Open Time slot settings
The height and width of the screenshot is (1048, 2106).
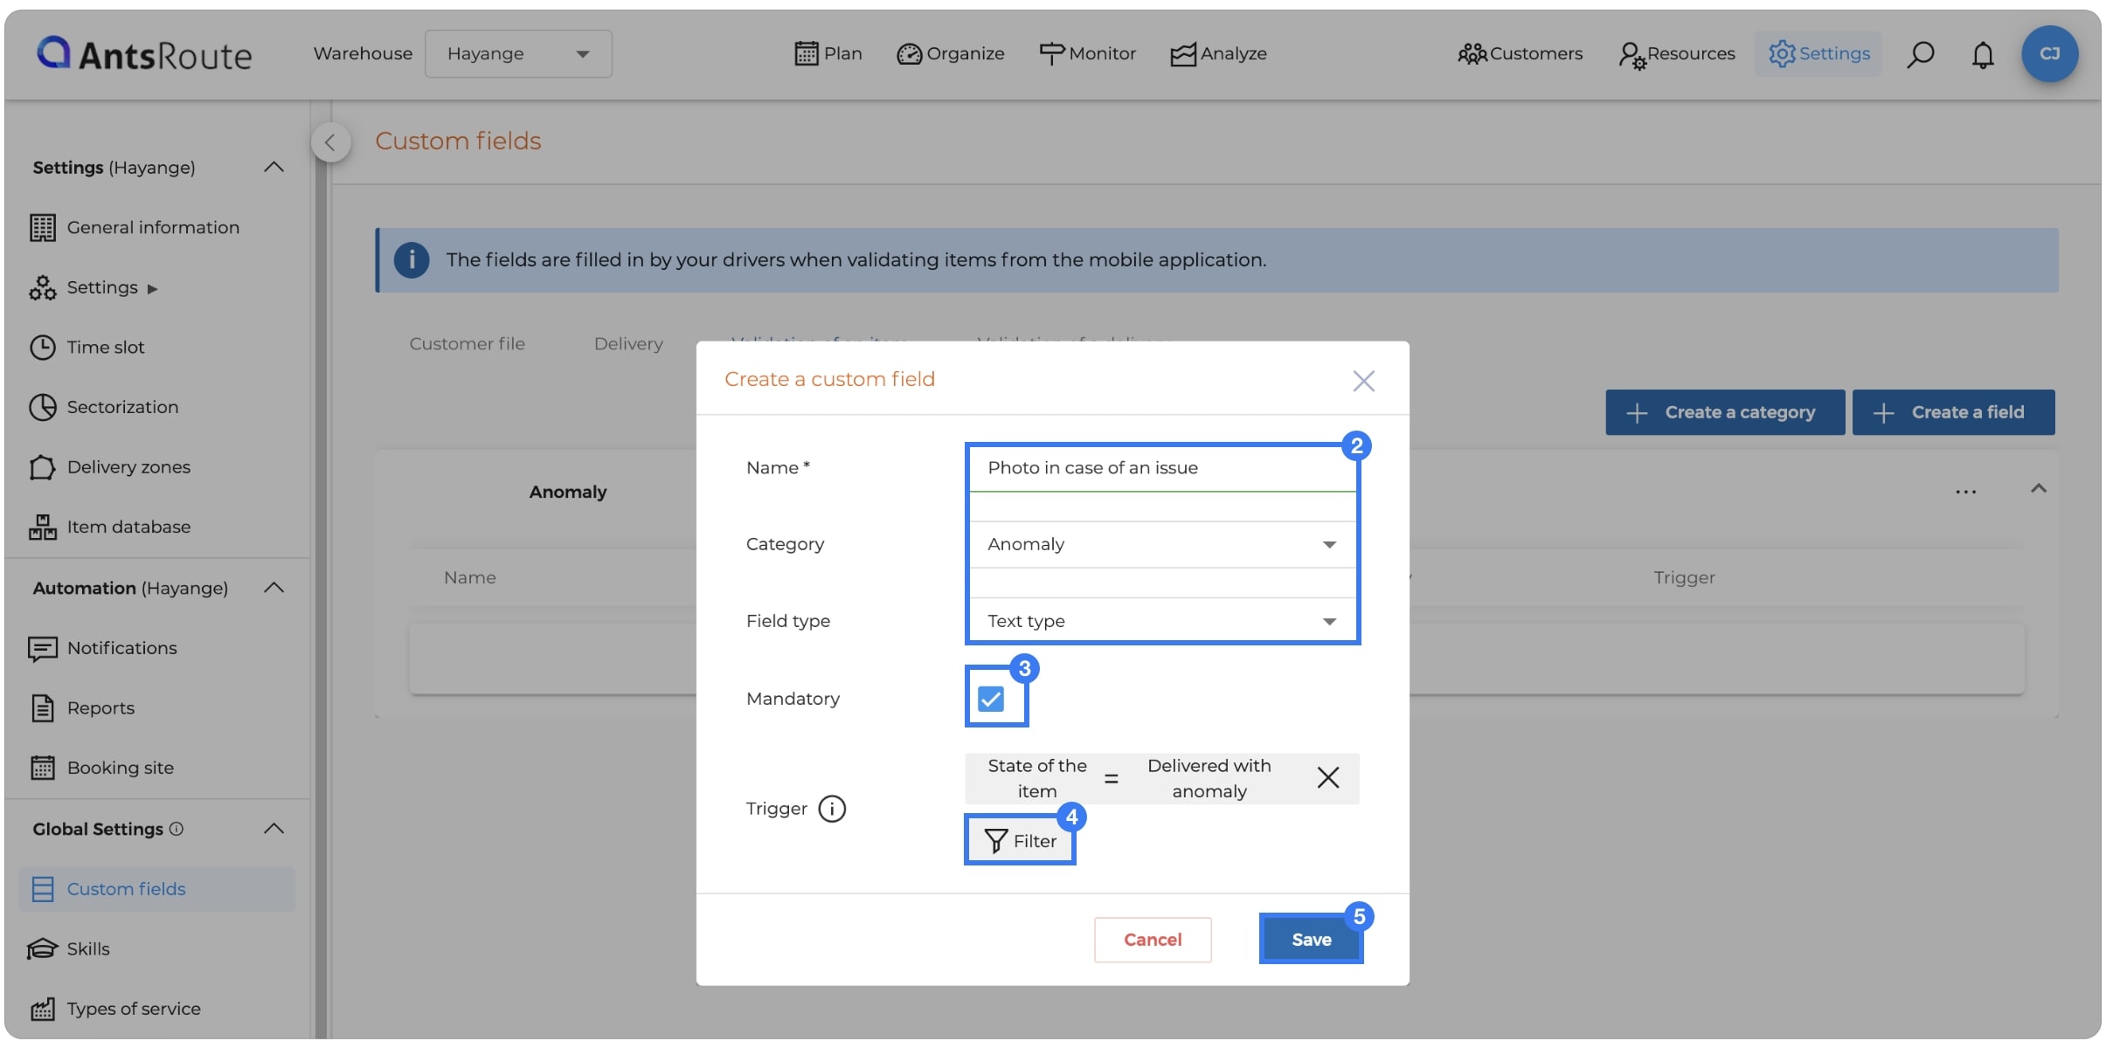click(x=87, y=347)
